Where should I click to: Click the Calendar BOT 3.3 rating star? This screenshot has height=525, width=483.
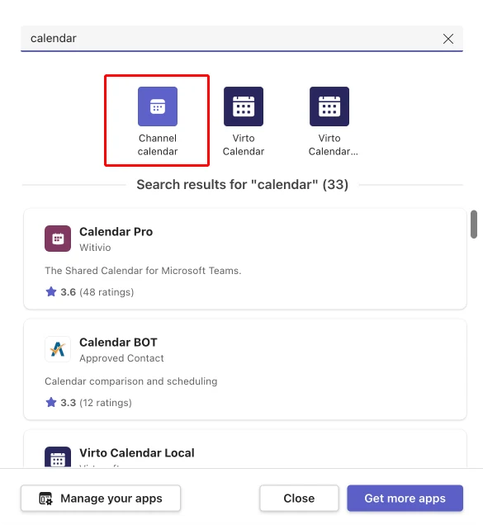pos(51,402)
